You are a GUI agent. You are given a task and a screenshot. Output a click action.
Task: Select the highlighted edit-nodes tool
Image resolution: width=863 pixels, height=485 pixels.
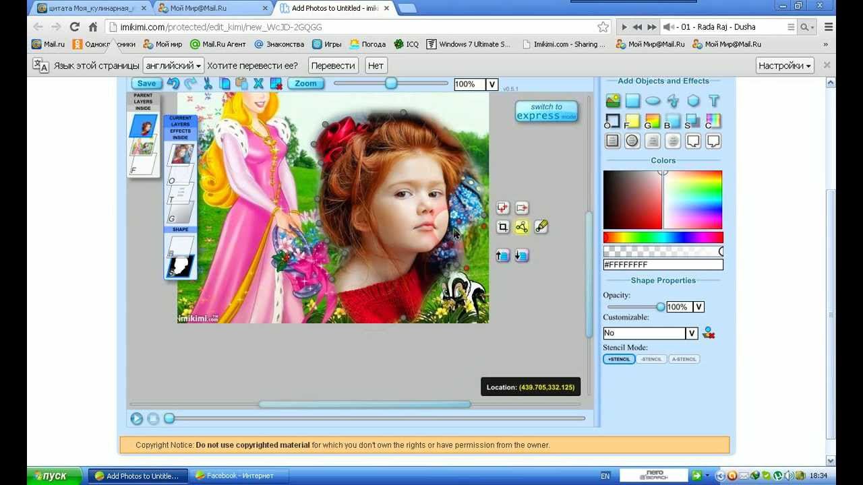[x=522, y=227]
